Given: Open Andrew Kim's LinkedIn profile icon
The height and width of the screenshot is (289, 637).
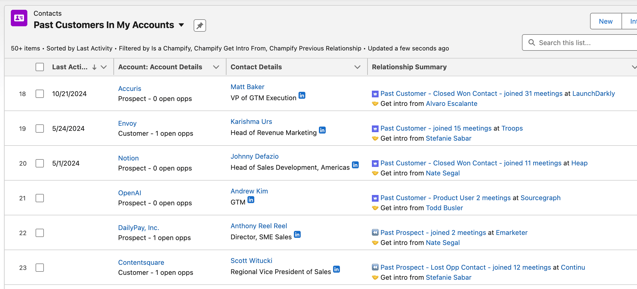Looking at the screenshot, I should [x=251, y=200].
